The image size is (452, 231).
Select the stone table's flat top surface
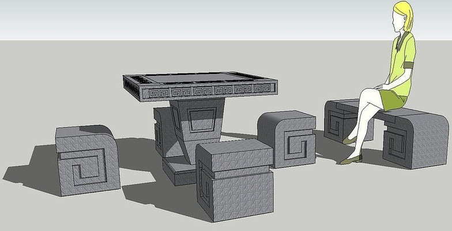click(x=191, y=79)
